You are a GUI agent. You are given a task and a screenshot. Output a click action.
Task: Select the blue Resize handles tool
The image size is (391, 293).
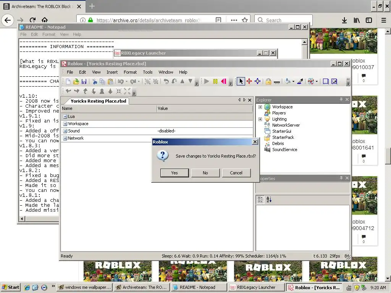coord(258,81)
